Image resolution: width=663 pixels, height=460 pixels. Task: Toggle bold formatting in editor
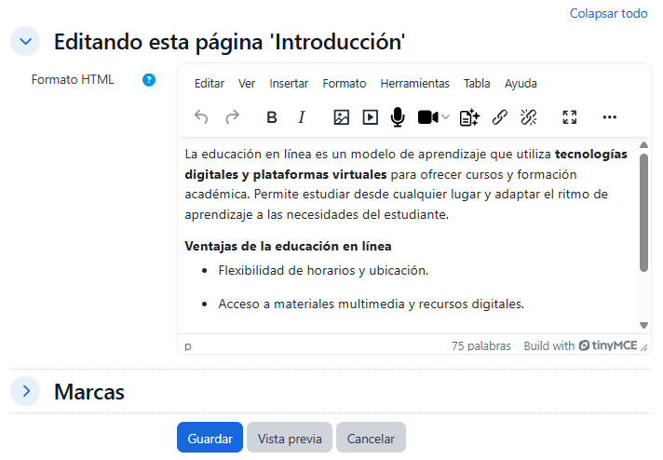(x=272, y=116)
